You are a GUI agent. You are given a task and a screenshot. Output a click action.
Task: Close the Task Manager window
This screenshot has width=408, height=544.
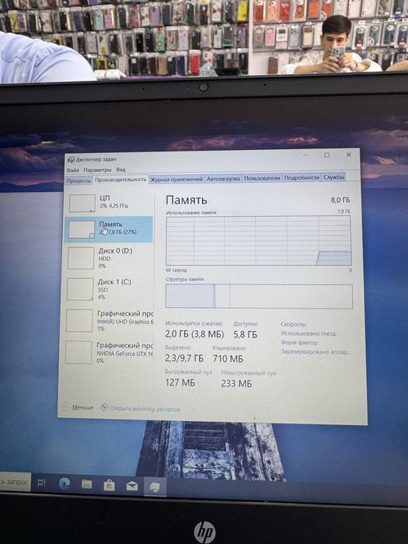[x=348, y=155]
